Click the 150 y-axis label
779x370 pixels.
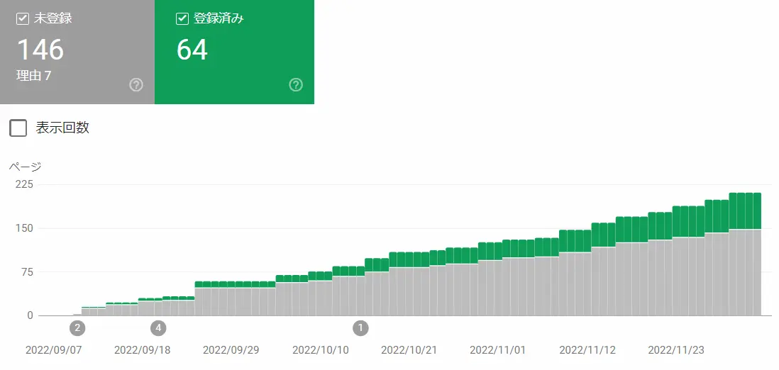25,228
